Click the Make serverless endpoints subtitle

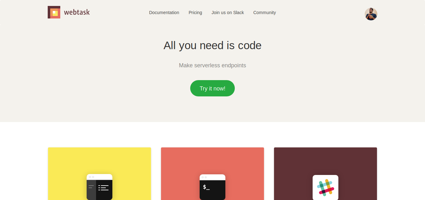213,65
